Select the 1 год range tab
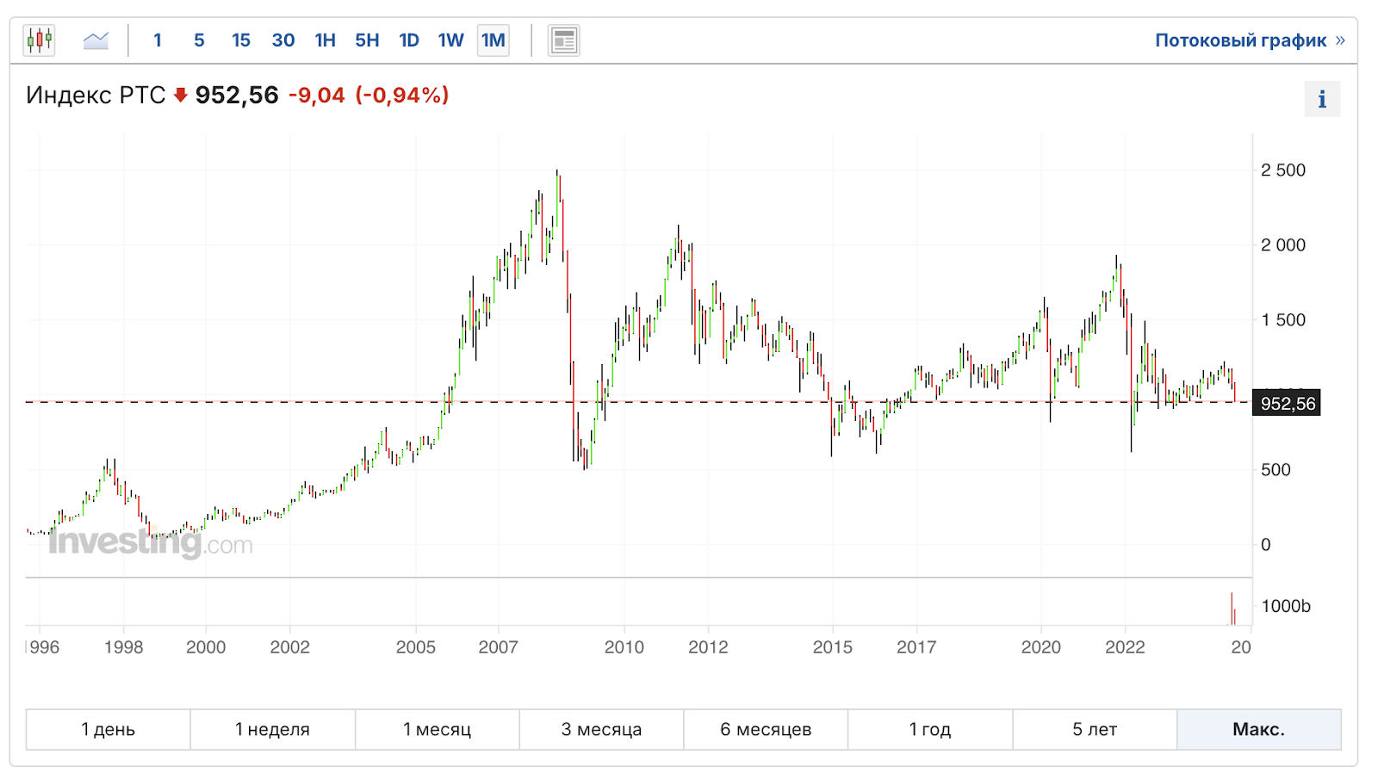This screenshot has width=1378, height=779. coord(930,730)
